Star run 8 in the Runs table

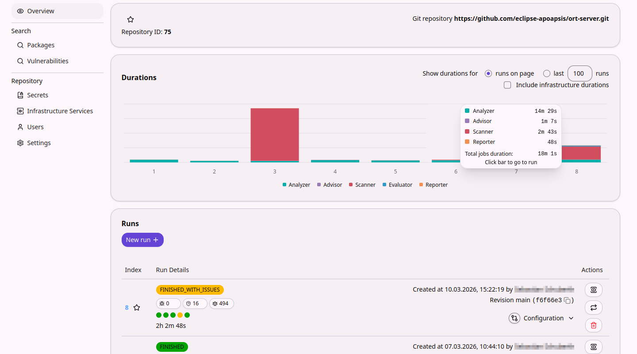[137, 308]
